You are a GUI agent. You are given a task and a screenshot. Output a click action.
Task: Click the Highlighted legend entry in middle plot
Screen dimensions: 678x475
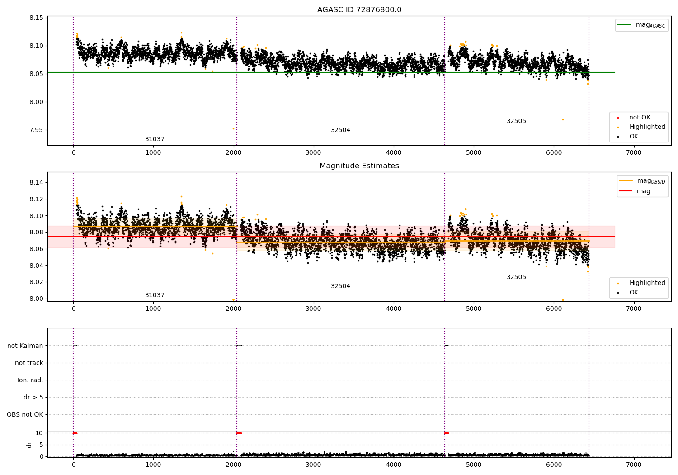(x=642, y=283)
